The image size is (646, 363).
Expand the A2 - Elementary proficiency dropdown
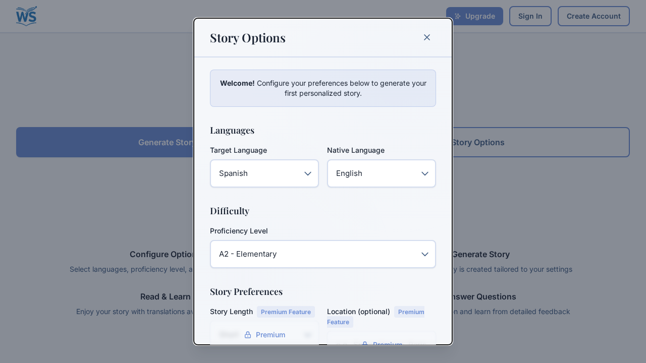click(x=323, y=254)
